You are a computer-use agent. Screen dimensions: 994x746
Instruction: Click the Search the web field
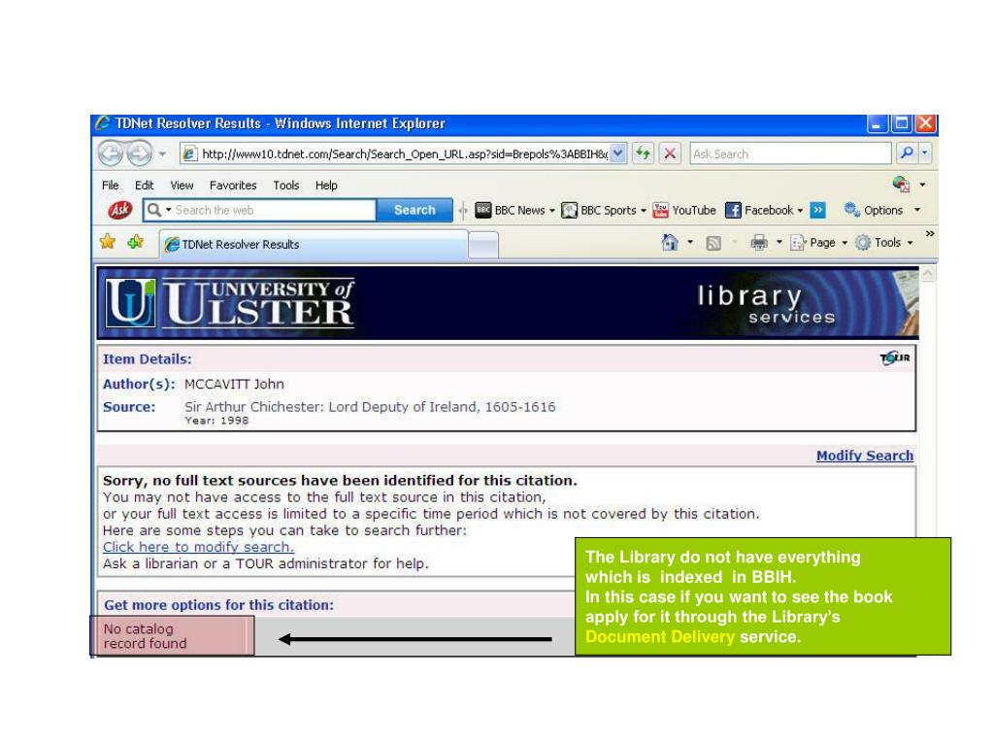[x=274, y=210]
